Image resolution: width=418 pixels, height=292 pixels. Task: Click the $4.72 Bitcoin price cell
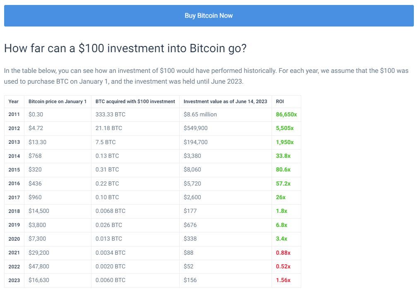pos(36,128)
